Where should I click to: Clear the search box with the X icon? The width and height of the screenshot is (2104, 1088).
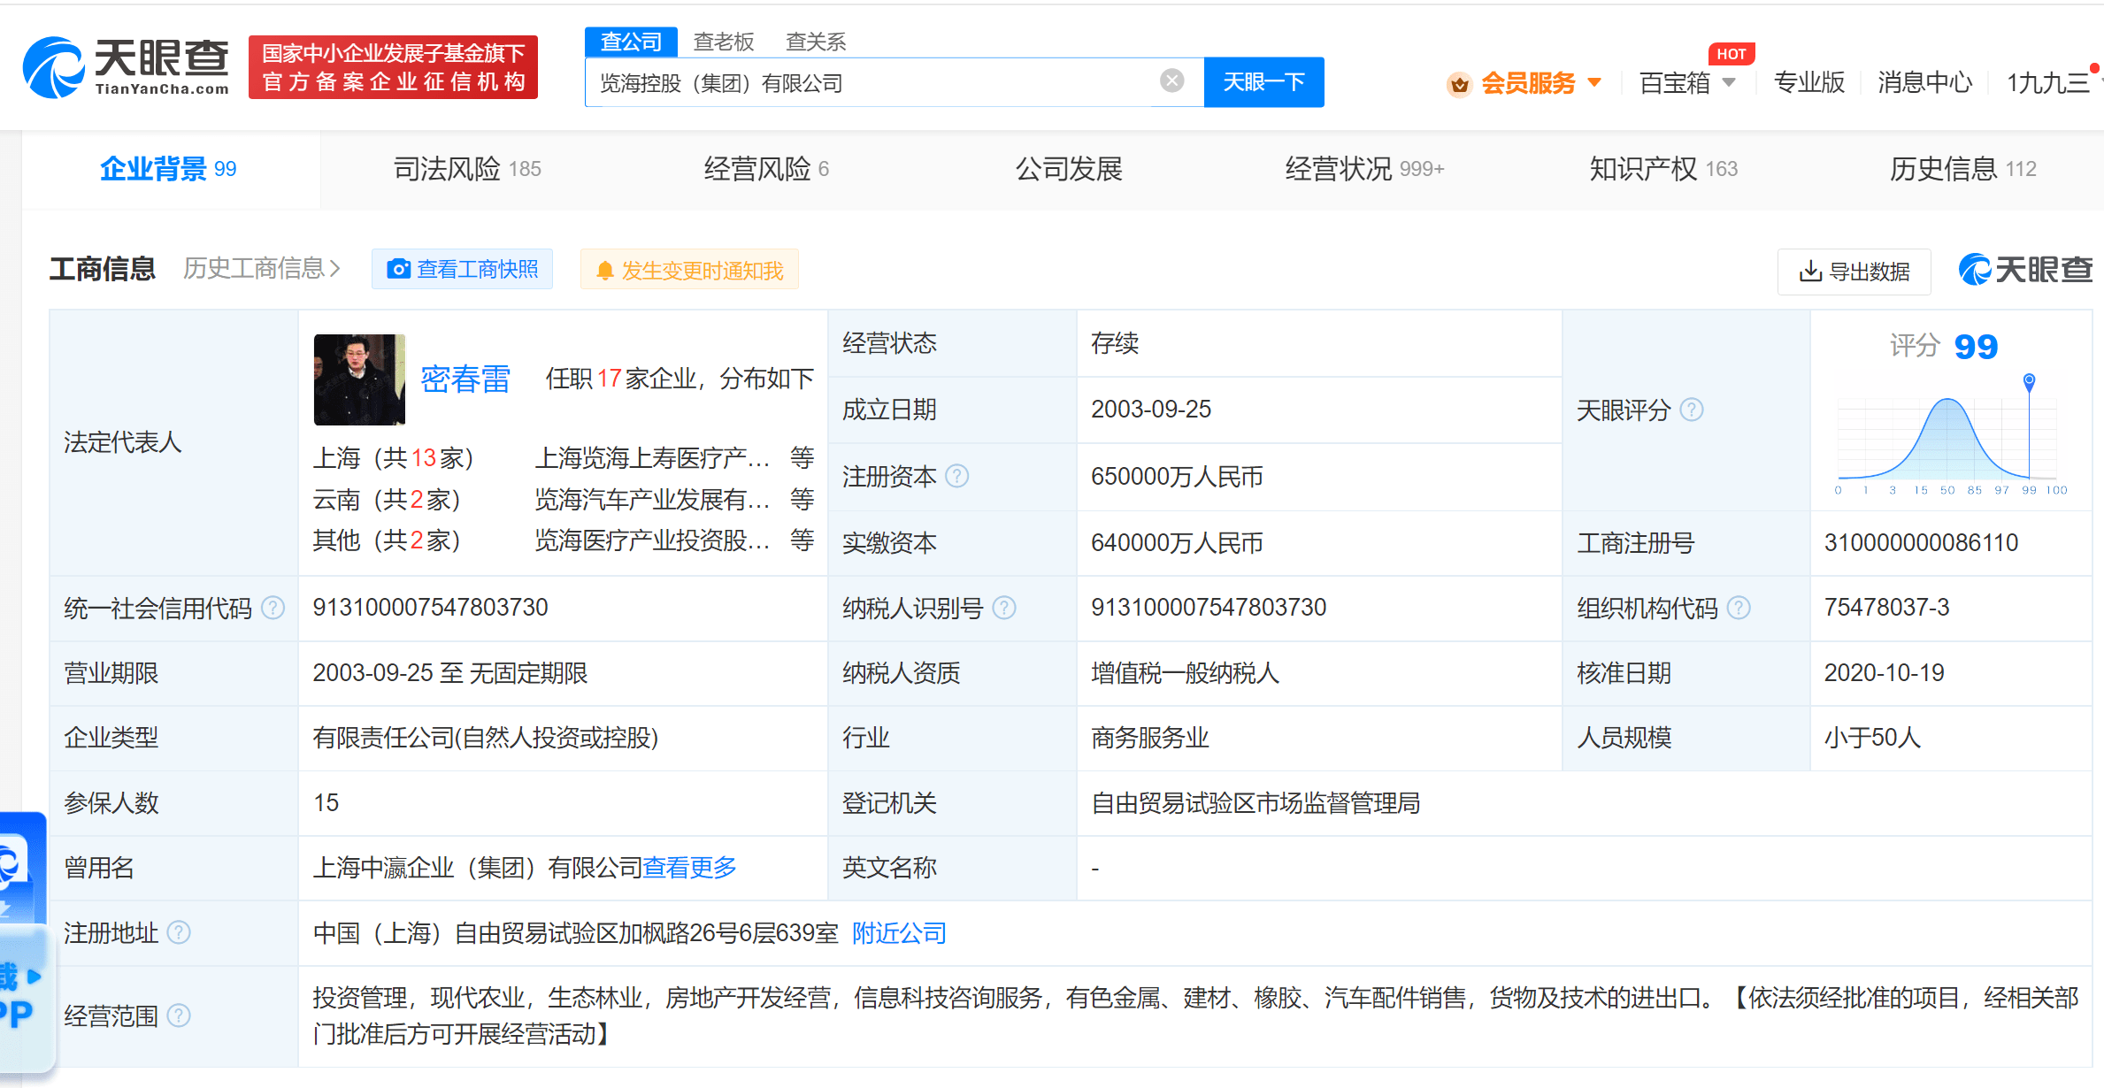[x=1172, y=81]
